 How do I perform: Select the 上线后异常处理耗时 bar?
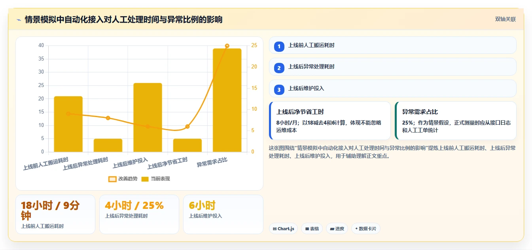click(108, 145)
